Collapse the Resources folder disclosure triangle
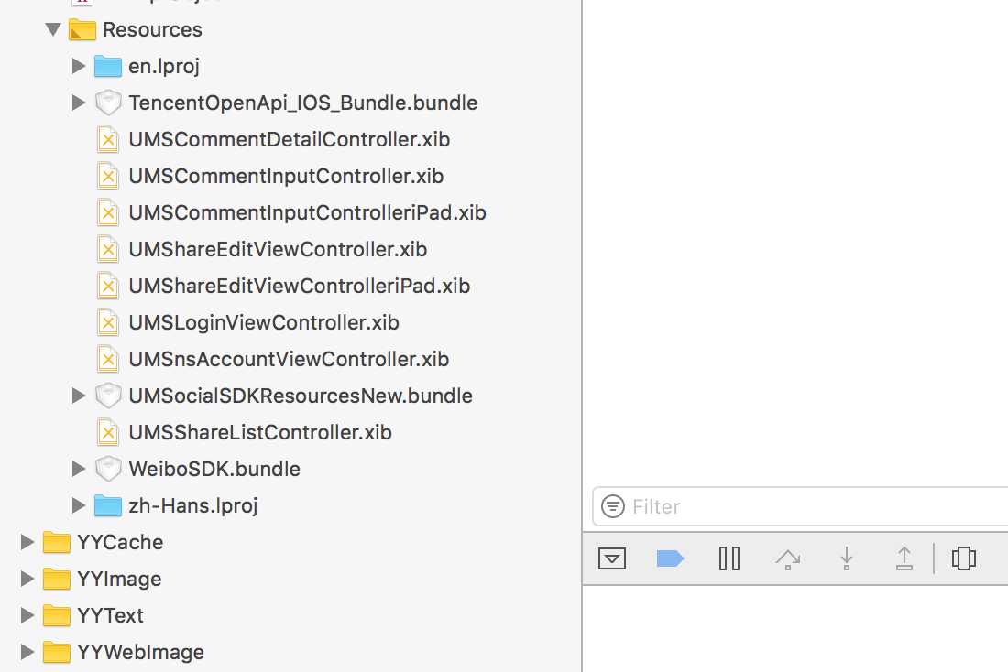Image resolution: width=1008 pixels, height=672 pixels. click(53, 29)
